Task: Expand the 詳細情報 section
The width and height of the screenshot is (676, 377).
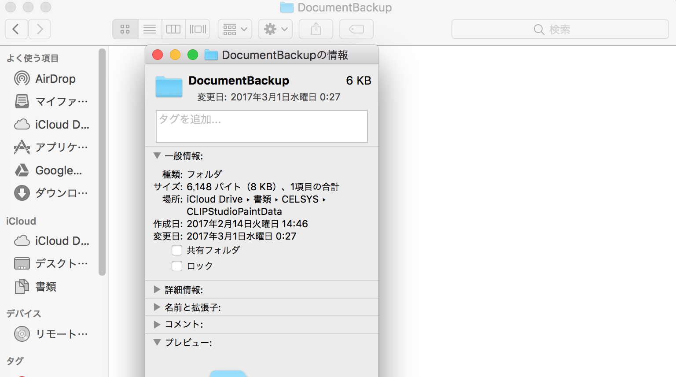Action: pos(157,290)
